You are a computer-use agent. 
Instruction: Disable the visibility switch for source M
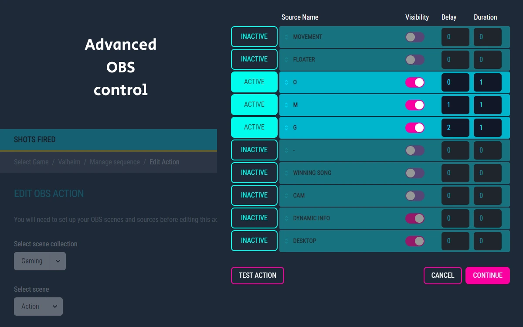(414, 105)
